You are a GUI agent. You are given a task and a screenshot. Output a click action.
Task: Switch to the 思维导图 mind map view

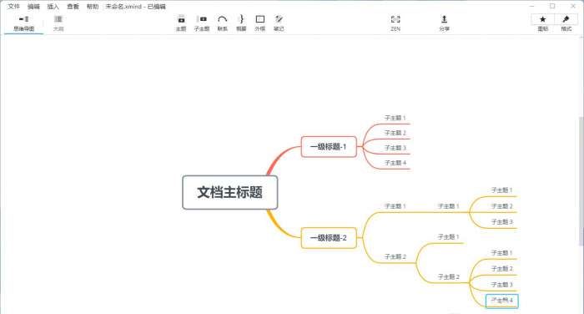[24, 23]
